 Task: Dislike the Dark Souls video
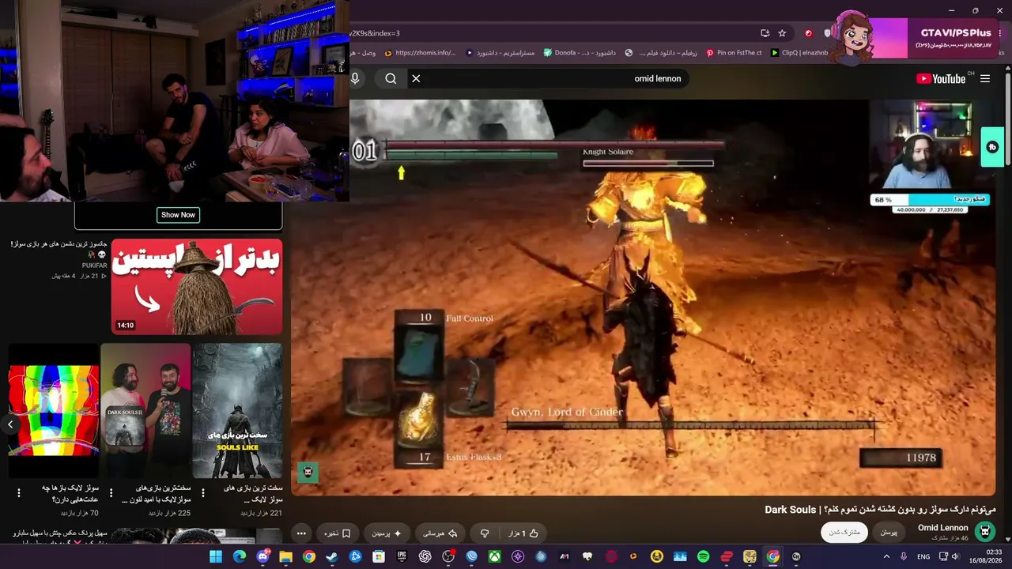[485, 533]
